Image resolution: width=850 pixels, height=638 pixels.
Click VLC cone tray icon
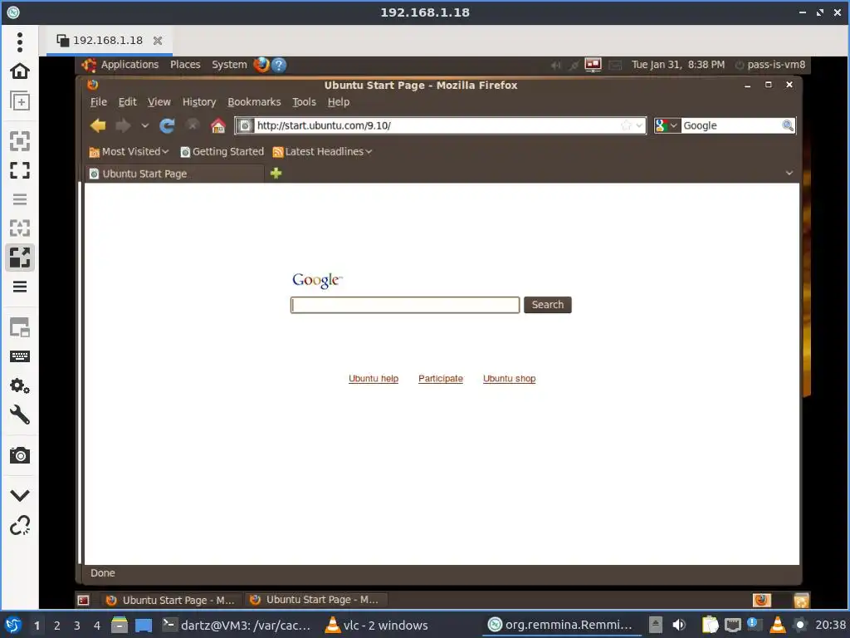tap(777, 625)
